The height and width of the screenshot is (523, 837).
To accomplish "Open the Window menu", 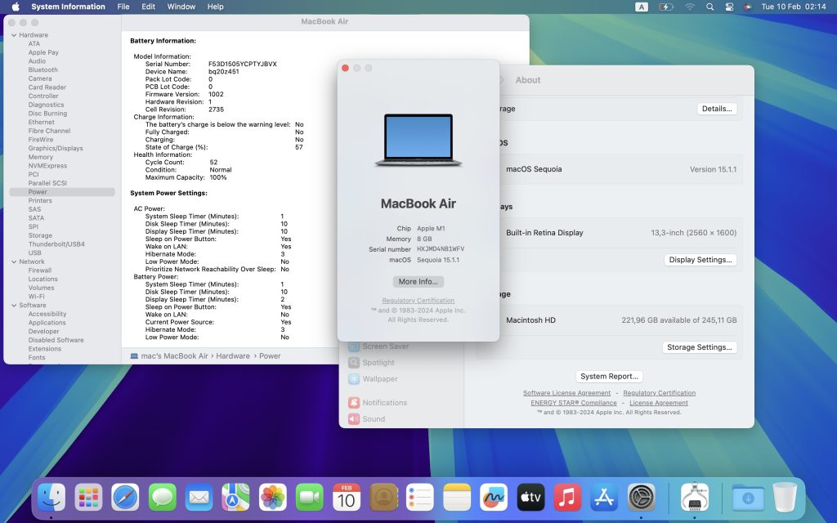I will 181,7.
